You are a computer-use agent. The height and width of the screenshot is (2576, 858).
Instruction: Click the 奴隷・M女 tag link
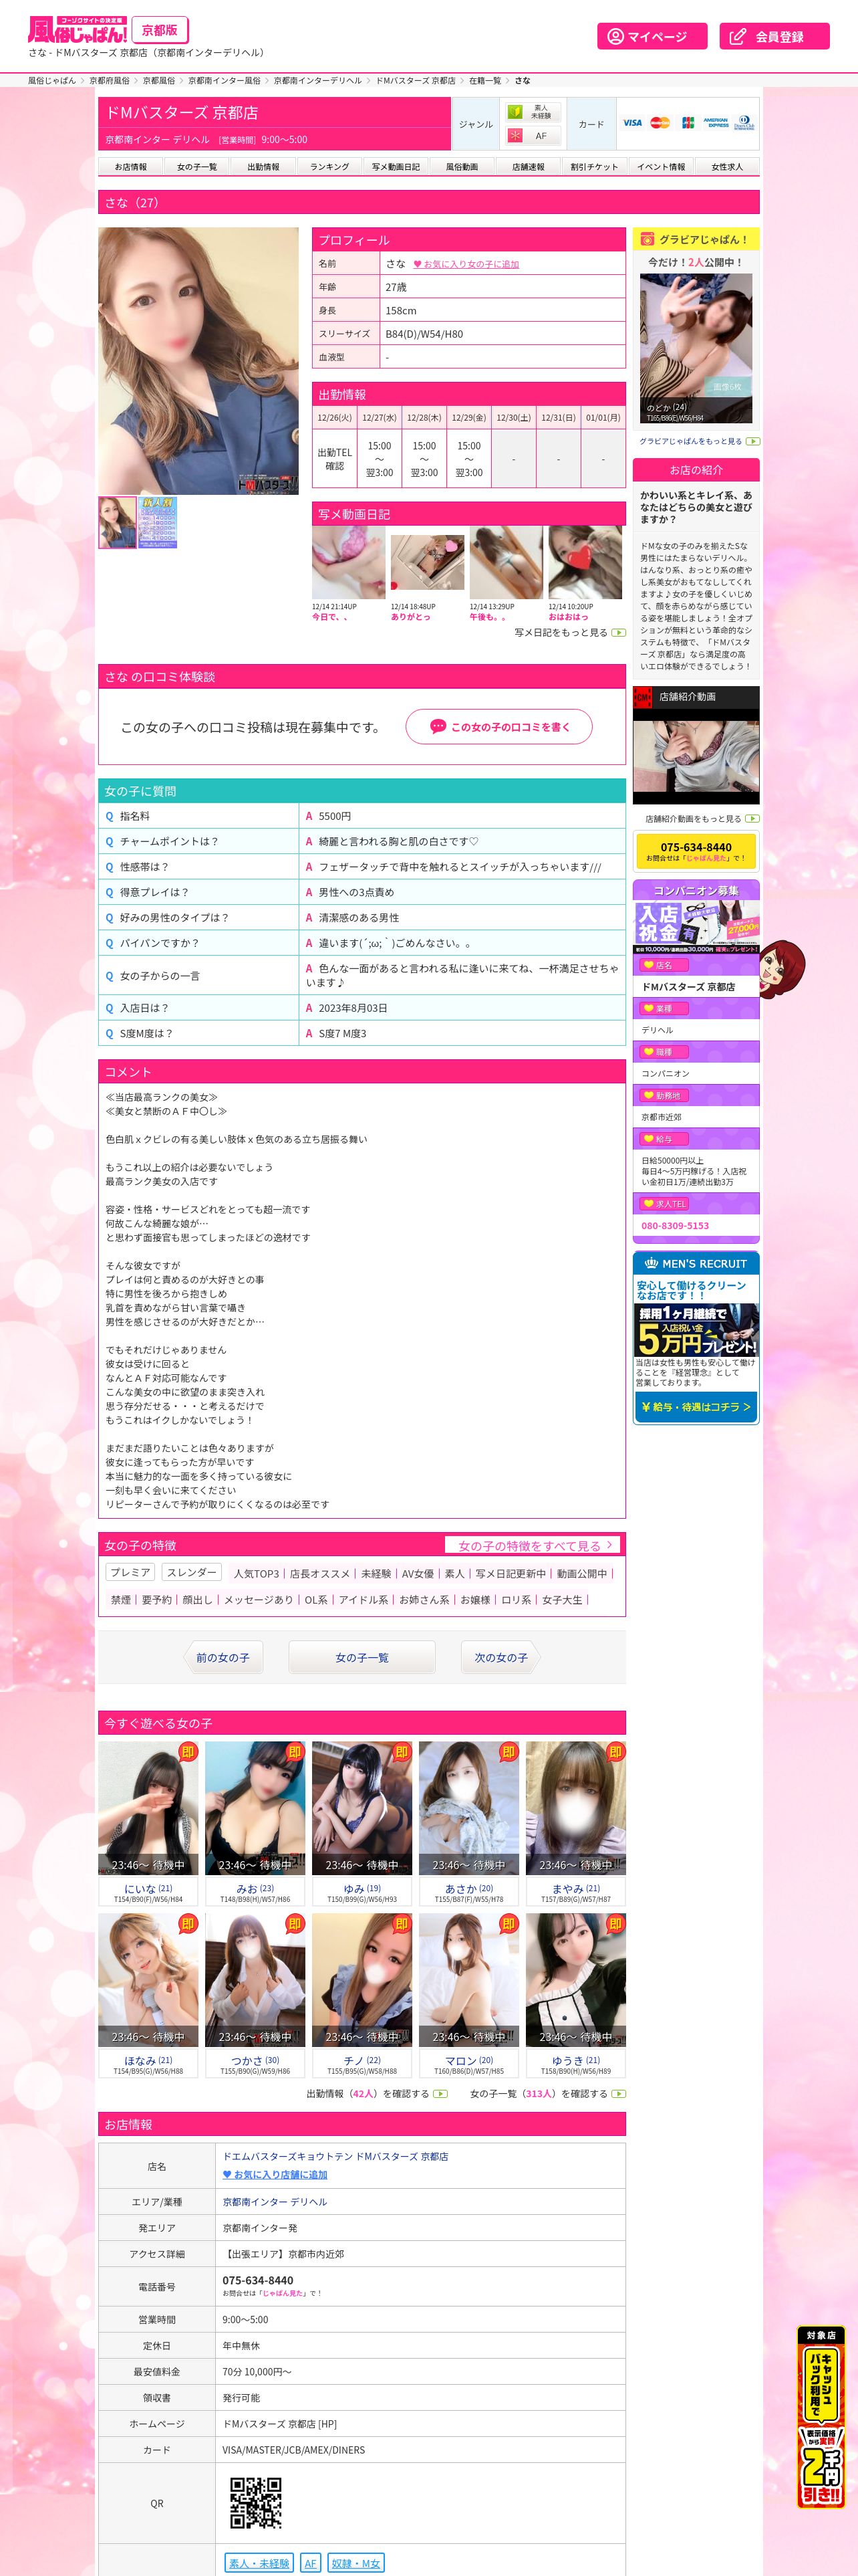[355, 2563]
